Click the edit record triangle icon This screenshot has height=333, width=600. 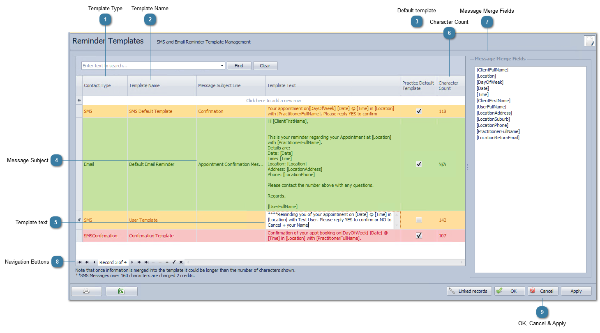pos(167,262)
